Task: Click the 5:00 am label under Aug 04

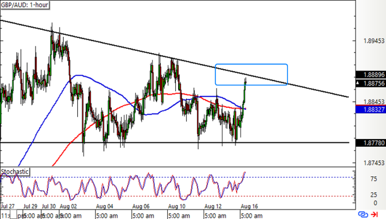Action: point(107,216)
